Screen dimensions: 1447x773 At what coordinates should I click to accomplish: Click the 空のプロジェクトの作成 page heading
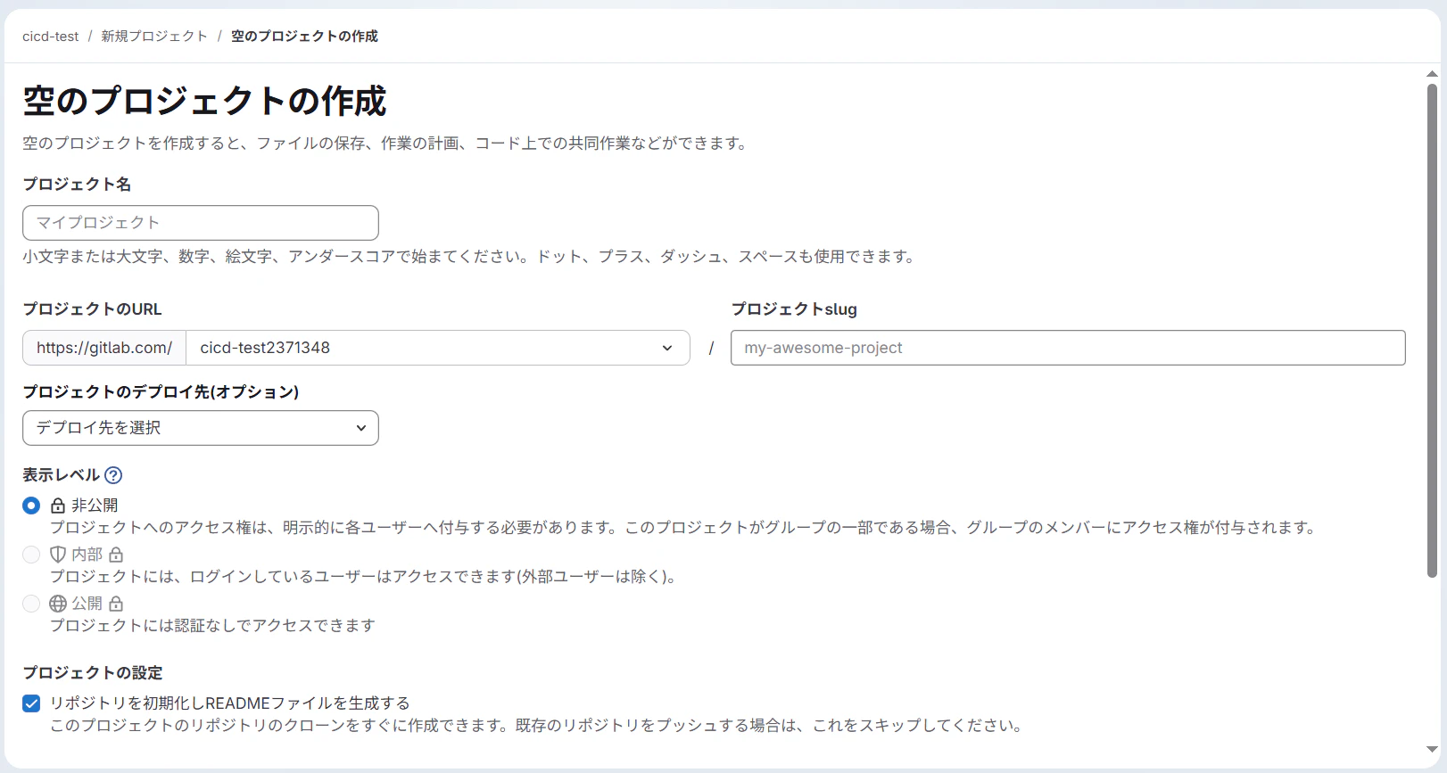point(205,102)
